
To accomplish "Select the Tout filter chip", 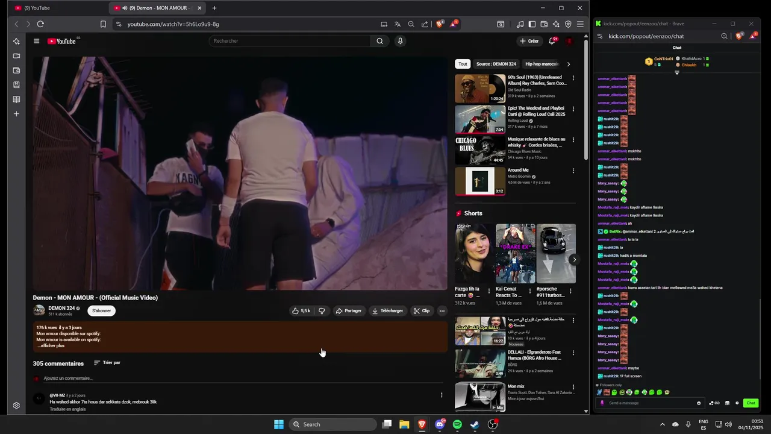I will (463, 64).
